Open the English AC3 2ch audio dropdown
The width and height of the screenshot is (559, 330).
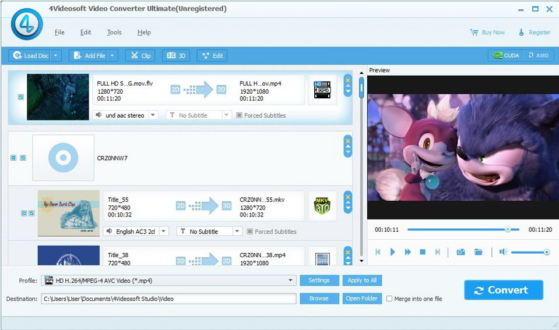click(x=163, y=232)
